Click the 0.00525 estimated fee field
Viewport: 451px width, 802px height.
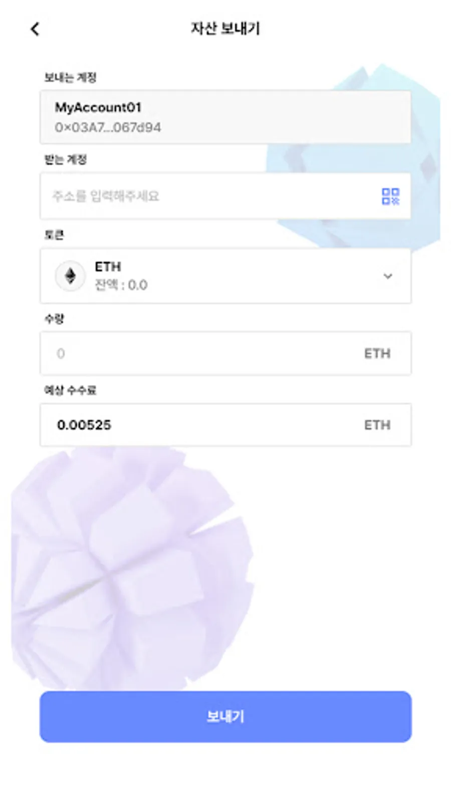pos(225,425)
